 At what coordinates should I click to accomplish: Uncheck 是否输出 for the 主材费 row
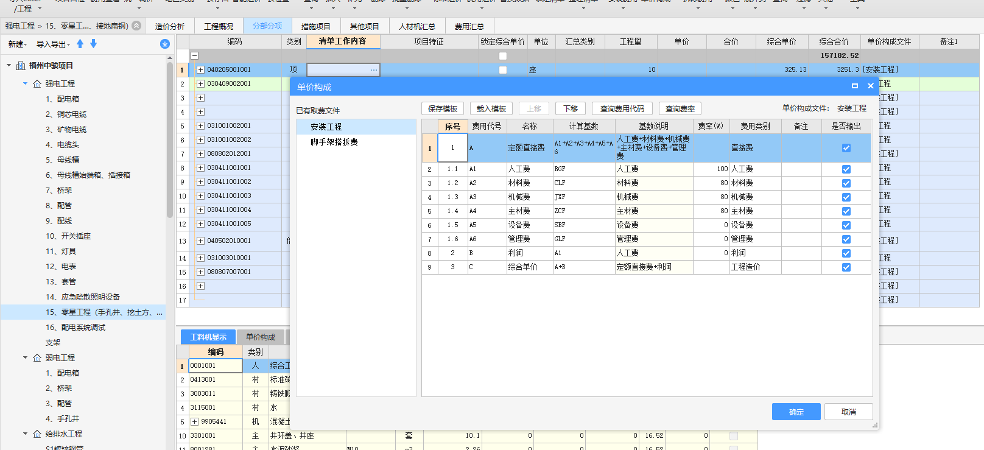tap(846, 211)
